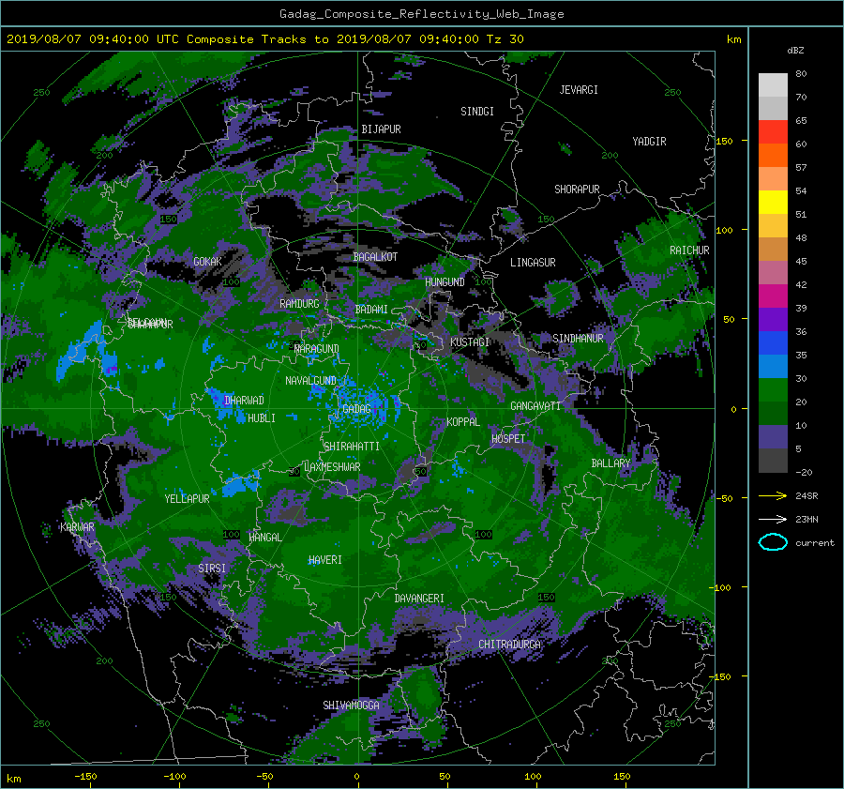This screenshot has width=844, height=789.
Task: Click the CHITRADURGA city label
Action: (510, 645)
